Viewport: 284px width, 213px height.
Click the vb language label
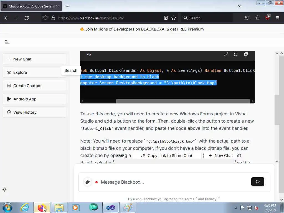[x=89, y=54]
